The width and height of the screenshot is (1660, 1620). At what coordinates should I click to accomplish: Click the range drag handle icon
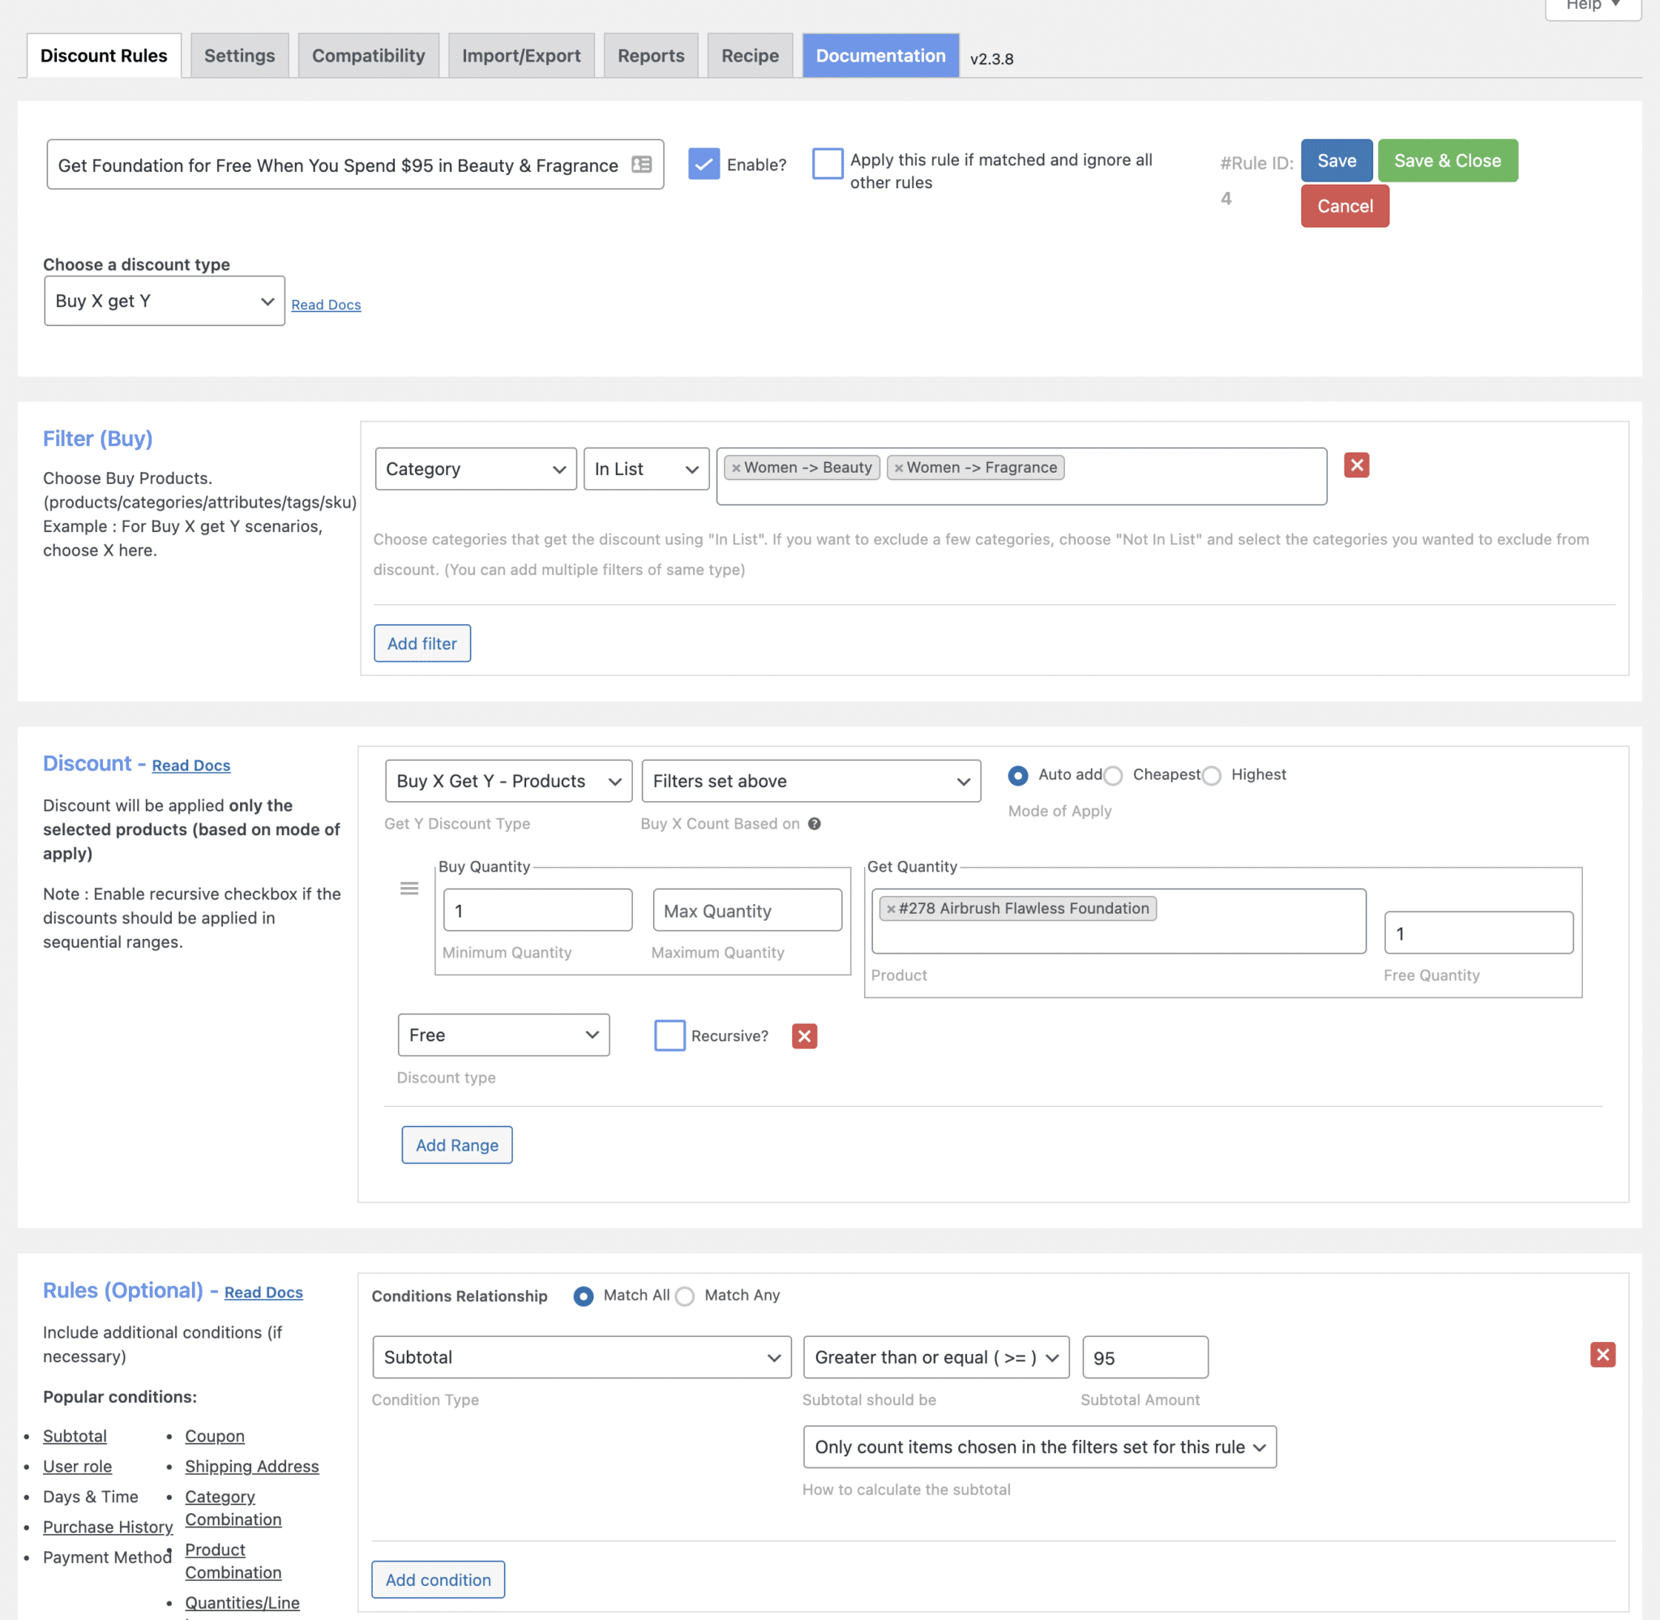click(x=409, y=889)
